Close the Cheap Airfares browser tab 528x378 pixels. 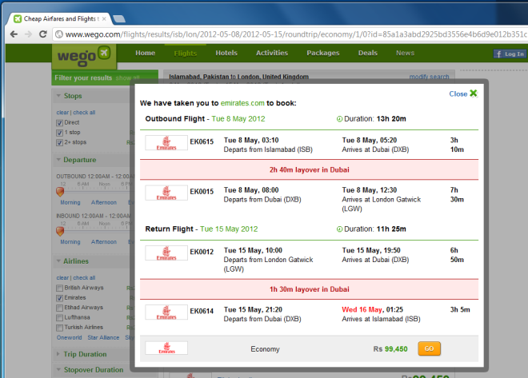tap(104, 19)
